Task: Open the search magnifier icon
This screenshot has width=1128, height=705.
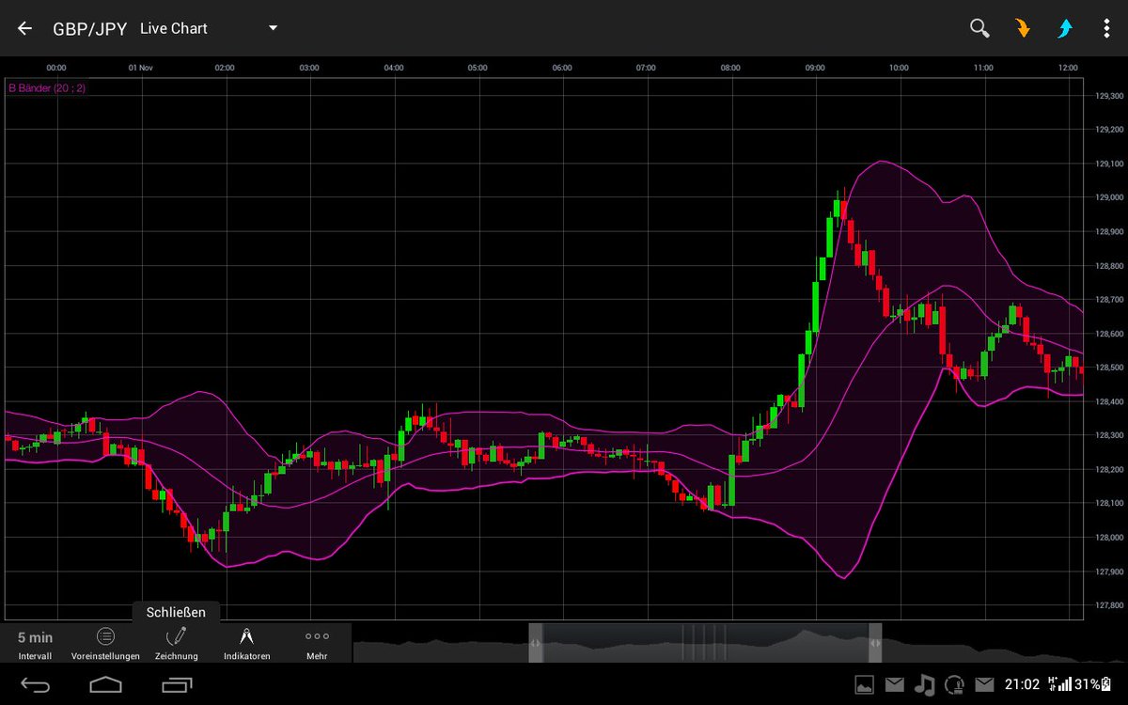Action: coord(979,28)
